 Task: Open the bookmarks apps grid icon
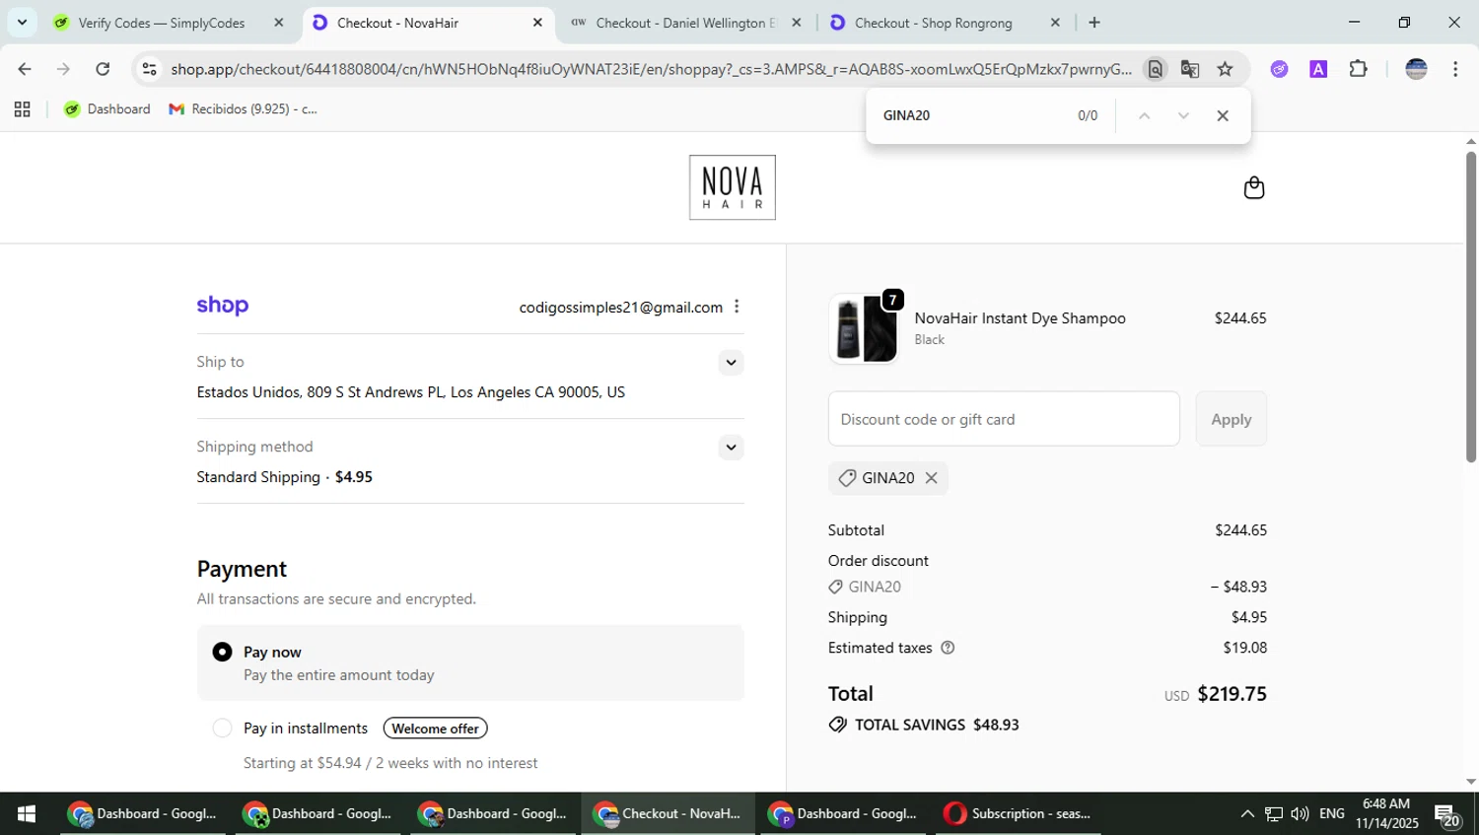22,109
